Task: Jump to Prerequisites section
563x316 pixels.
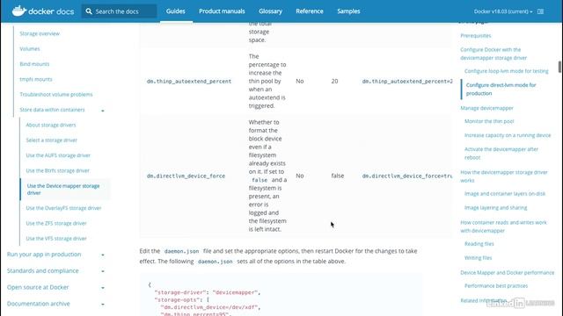Action: pyautogui.click(x=476, y=36)
